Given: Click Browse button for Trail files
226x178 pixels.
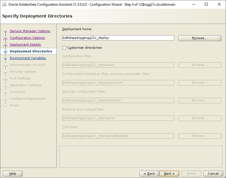Looking at the screenshot, I should (200, 136).
